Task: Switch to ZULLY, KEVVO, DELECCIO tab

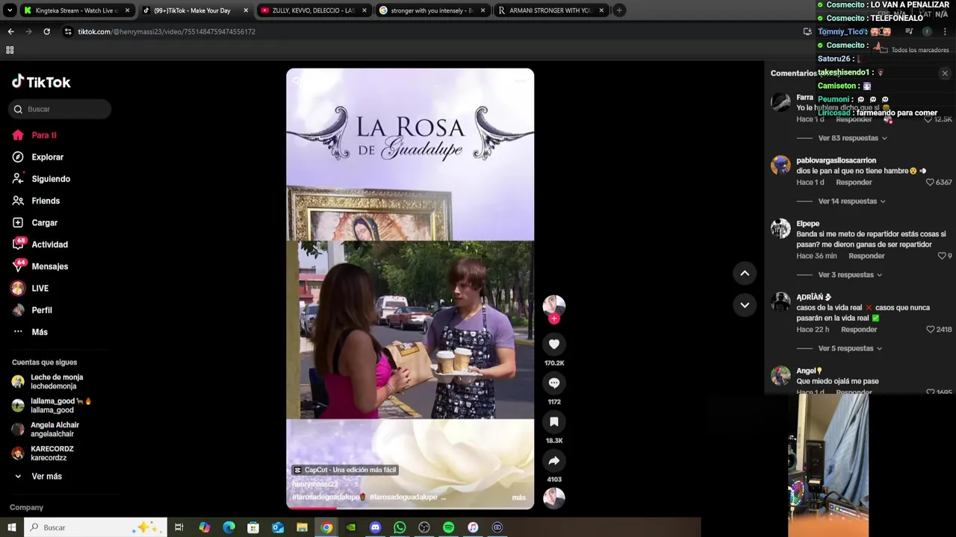Action: click(x=314, y=10)
